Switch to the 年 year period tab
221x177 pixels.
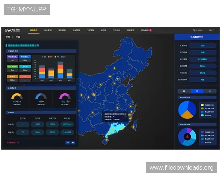pyautogui.click(x=210, y=91)
